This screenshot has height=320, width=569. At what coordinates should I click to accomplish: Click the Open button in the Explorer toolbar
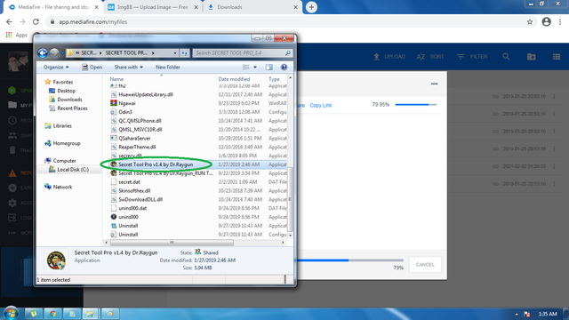tap(92, 68)
